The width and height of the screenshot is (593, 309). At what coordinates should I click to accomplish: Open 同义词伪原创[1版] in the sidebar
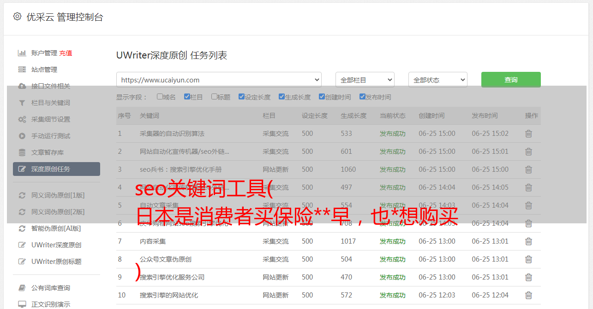tap(58, 195)
